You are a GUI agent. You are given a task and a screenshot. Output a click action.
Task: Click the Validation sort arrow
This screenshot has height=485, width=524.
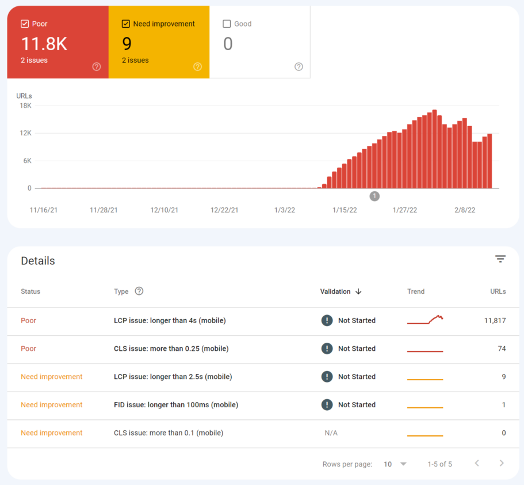tap(359, 291)
